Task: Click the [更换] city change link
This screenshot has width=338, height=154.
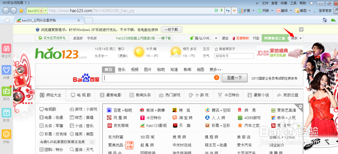Action: point(123,56)
